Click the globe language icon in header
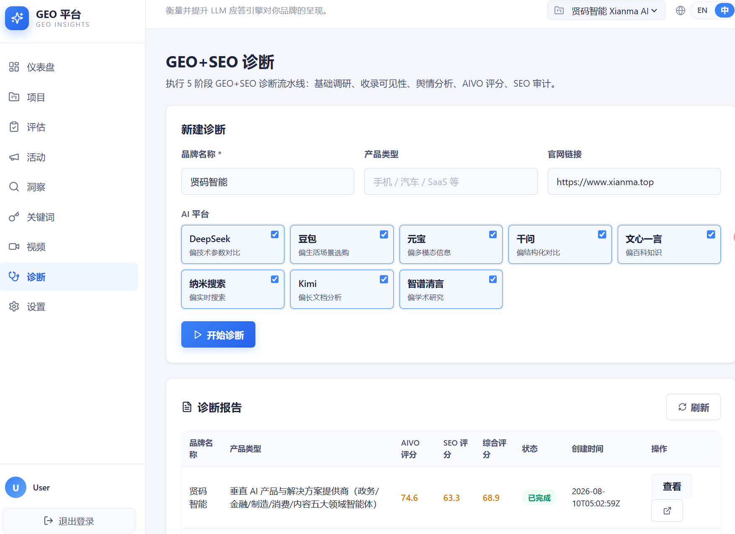Image resolution: width=735 pixels, height=534 pixels. click(681, 10)
